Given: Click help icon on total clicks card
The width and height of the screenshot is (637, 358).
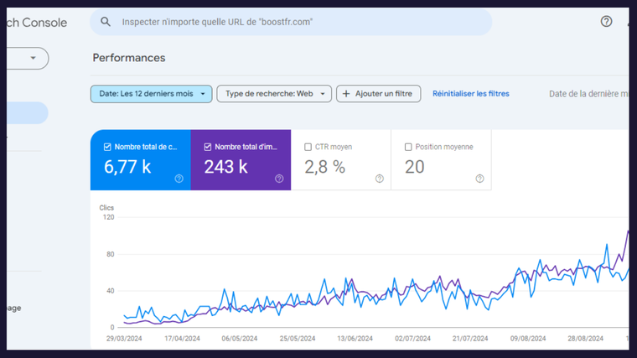Looking at the screenshot, I should tap(179, 179).
